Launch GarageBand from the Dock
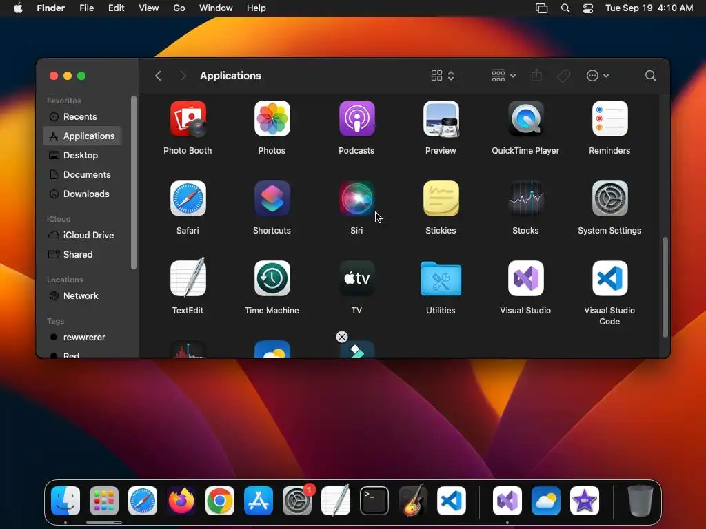This screenshot has width=706, height=529. pos(412,501)
